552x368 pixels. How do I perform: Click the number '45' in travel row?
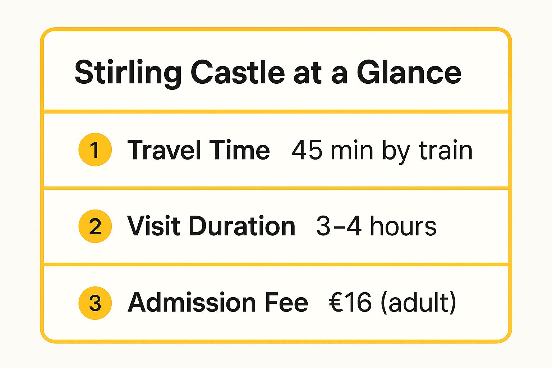pos(307,150)
